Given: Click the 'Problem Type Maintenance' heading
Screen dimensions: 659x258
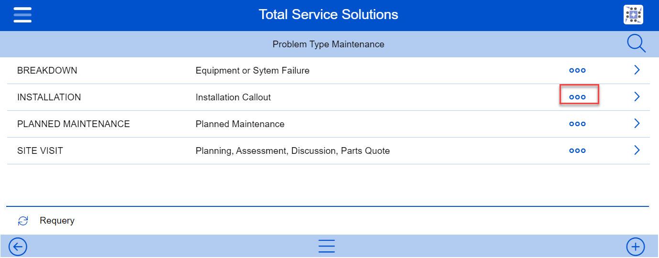Looking at the screenshot, I should click(329, 44).
